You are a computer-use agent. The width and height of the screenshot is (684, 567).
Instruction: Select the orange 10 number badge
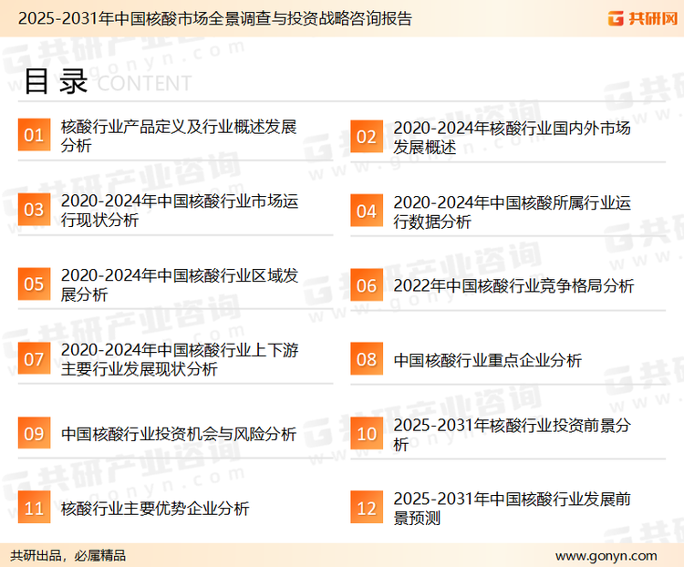pyautogui.click(x=367, y=434)
